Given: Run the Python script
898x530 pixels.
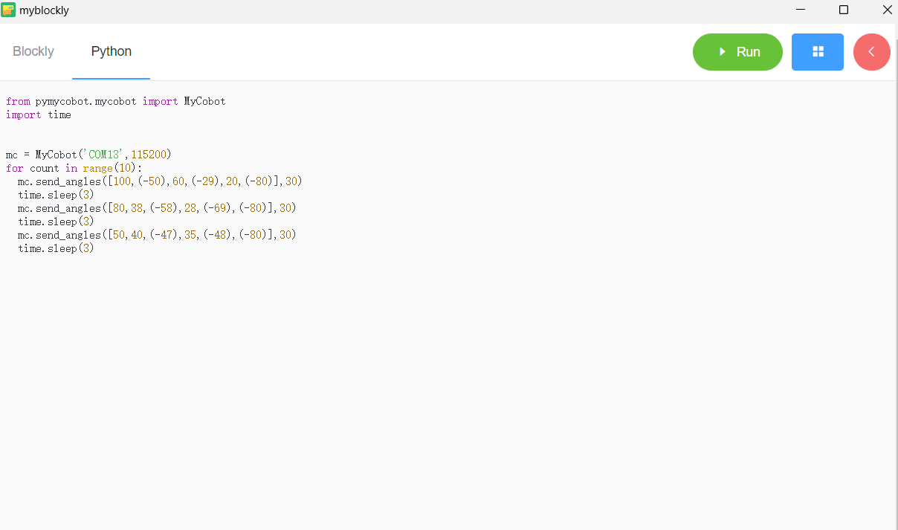Looking at the screenshot, I should [x=737, y=52].
